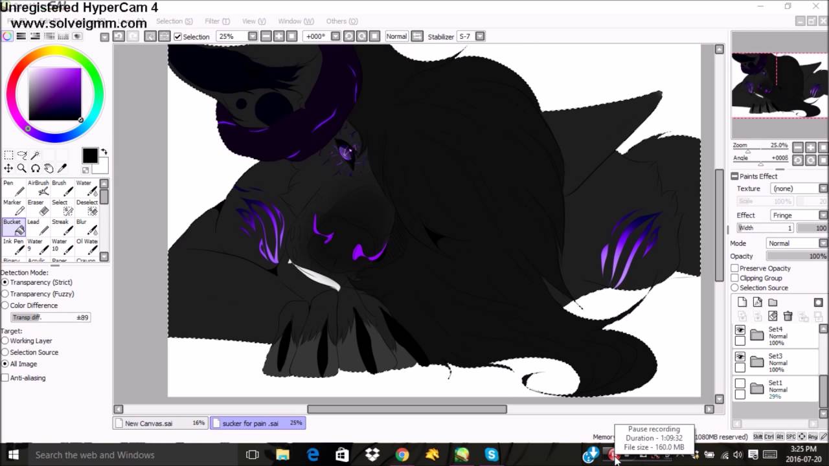
Task: Enable Clipping Group checkbox
Action: pyautogui.click(x=735, y=278)
